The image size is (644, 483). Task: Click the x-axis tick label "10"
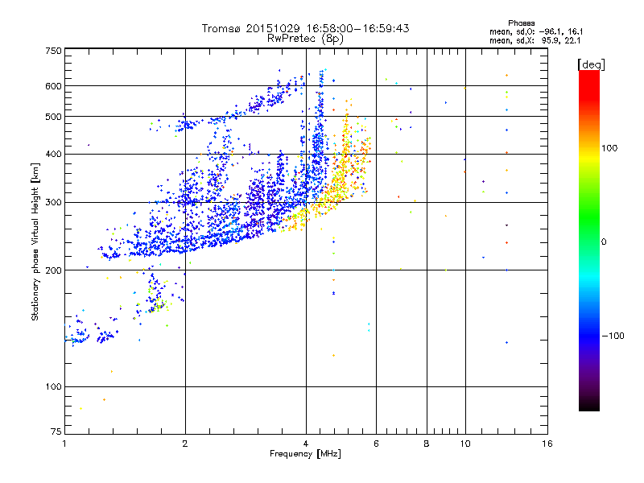(x=465, y=444)
